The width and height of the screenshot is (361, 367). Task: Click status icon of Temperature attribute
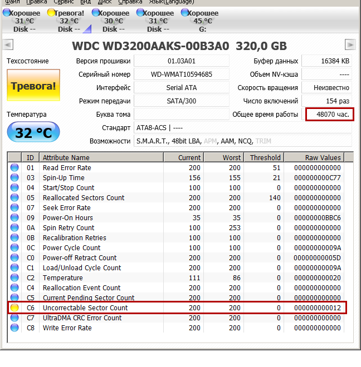(14, 278)
